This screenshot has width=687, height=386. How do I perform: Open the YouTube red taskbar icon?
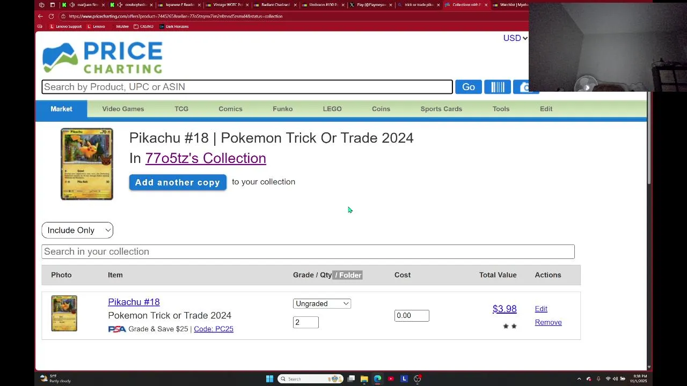(391, 379)
